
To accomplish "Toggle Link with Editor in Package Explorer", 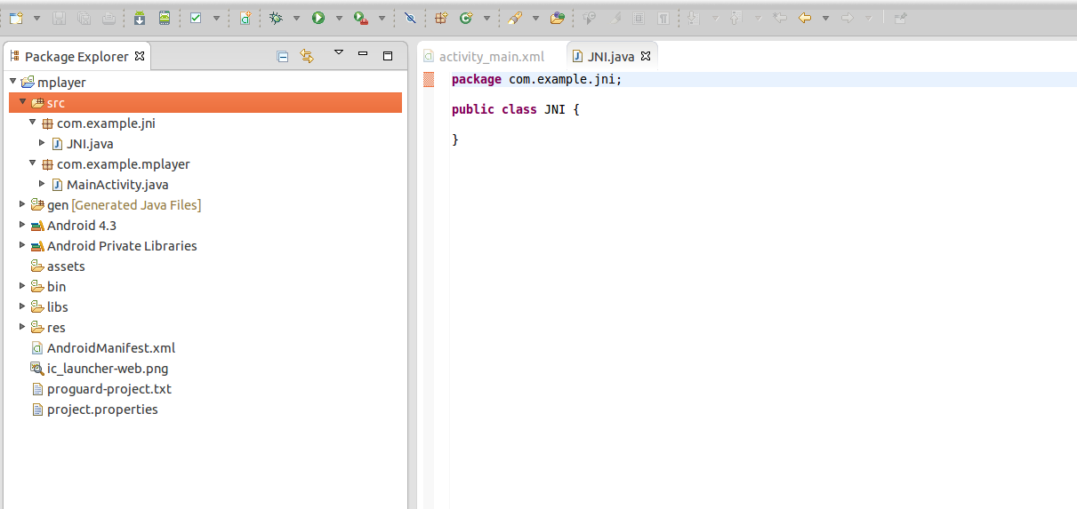I will click(307, 56).
